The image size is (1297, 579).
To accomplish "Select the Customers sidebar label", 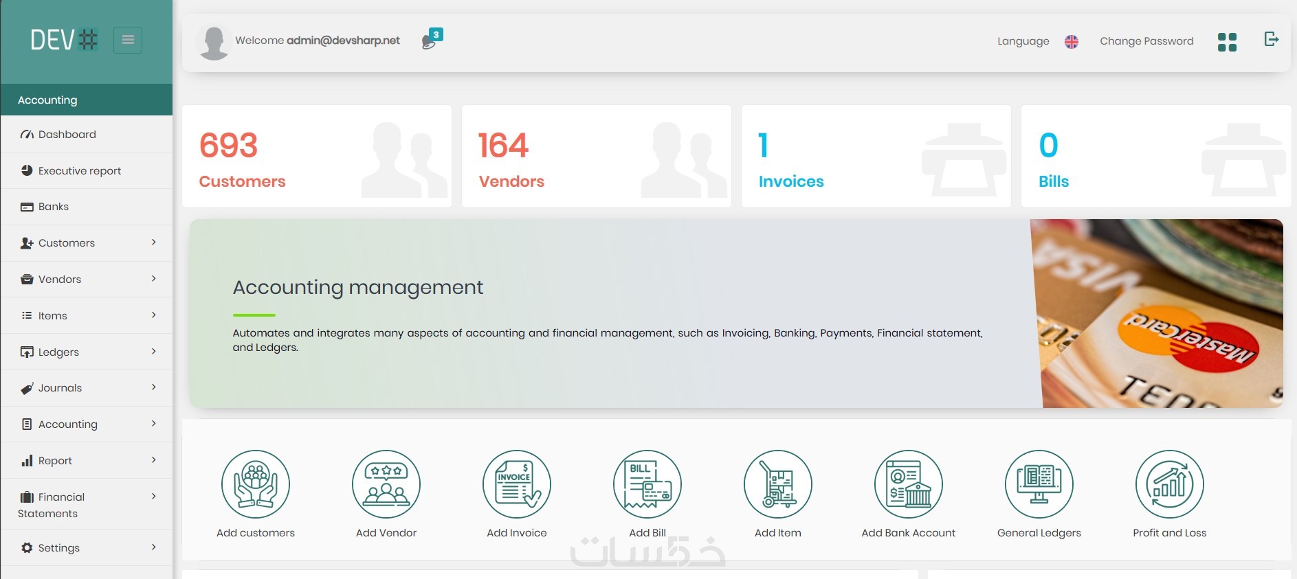I will pyautogui.click(x=67, y=243).
